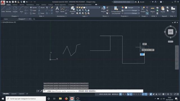The image size is (180, 101).
Task: Select the Polilinea tool
Action: pos(8,9)
